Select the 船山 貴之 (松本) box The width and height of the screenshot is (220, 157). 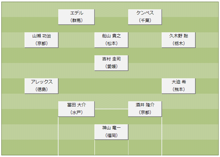pos(111,40)
